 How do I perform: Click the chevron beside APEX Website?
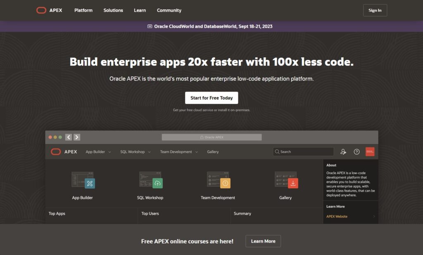(374, 217)
